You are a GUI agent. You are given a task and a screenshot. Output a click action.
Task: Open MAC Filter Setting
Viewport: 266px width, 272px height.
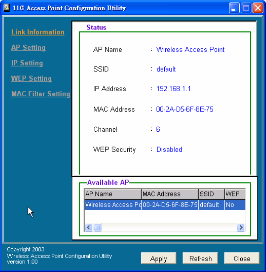point(41,94)
